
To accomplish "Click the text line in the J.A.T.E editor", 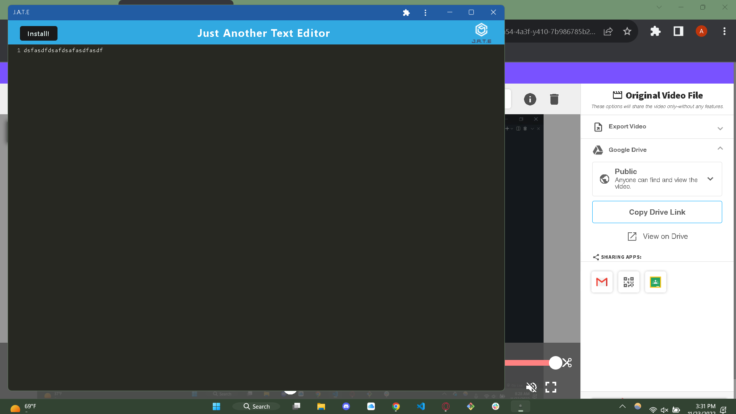I will [63, 50].
